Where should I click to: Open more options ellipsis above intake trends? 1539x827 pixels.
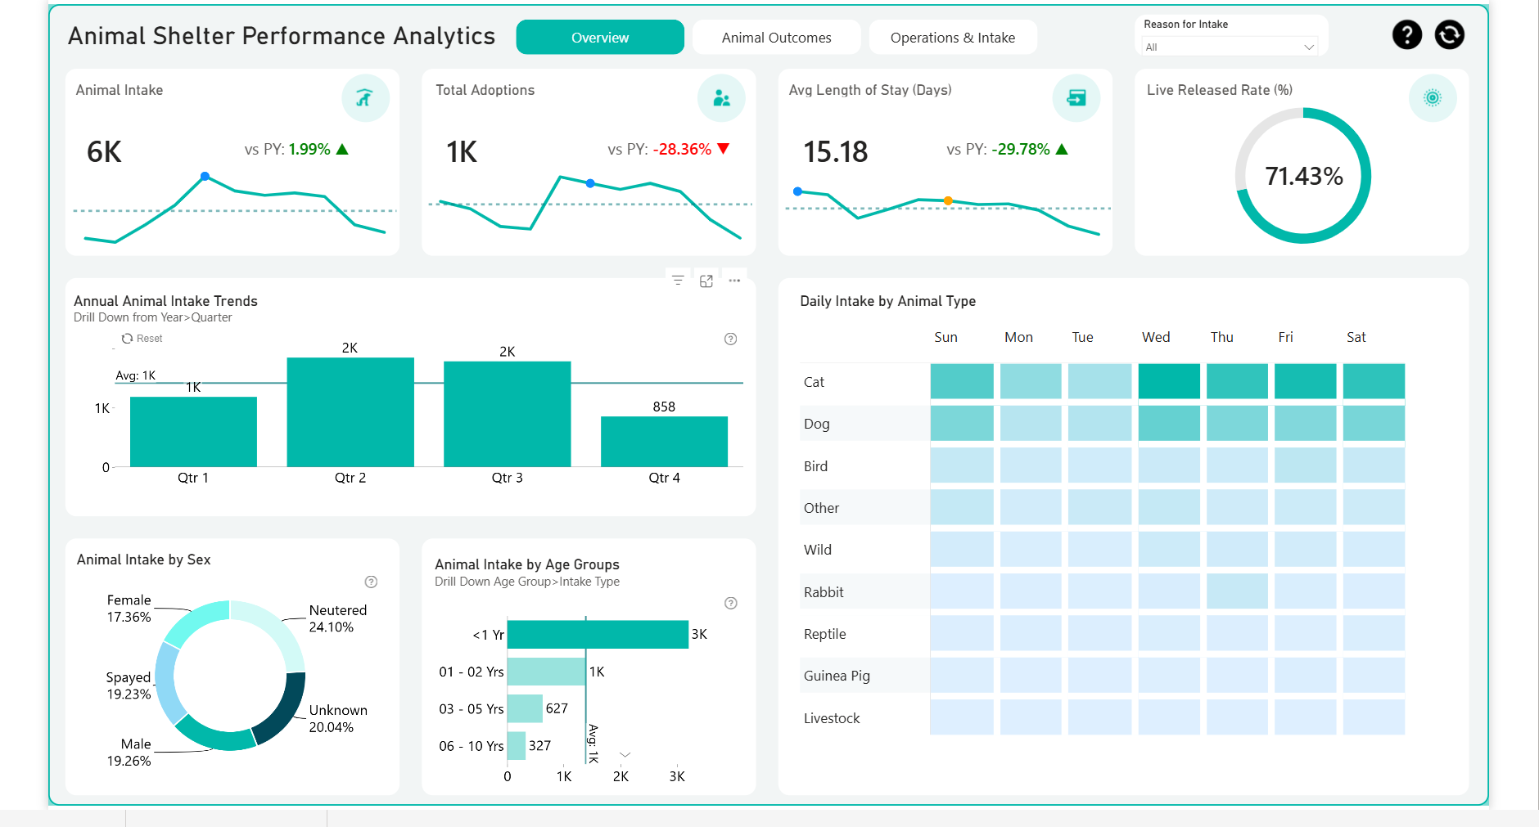pos(734,281)
